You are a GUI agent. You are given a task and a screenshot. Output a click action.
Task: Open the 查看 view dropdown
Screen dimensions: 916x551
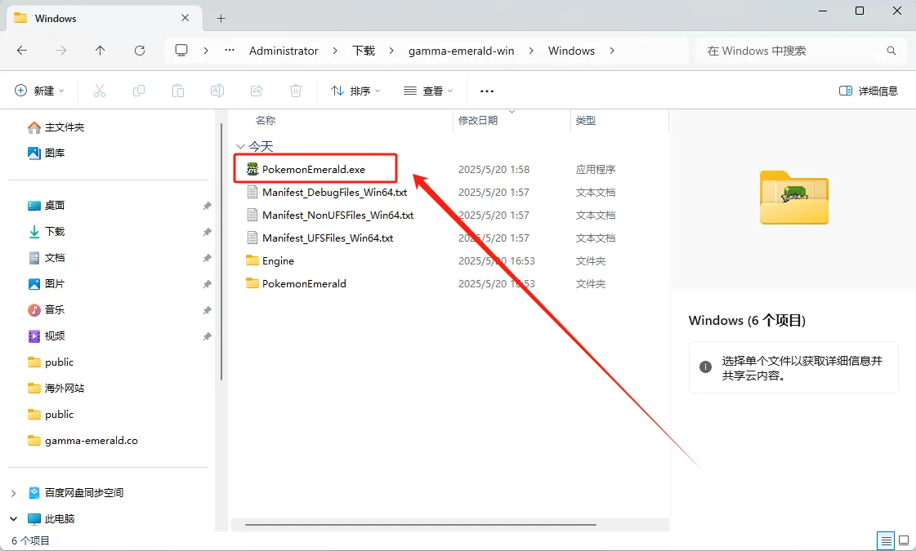pyautogui.click(x=428, y=91)
